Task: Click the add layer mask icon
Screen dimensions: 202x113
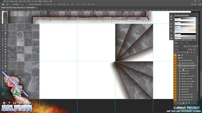Action: click(183, 103)
